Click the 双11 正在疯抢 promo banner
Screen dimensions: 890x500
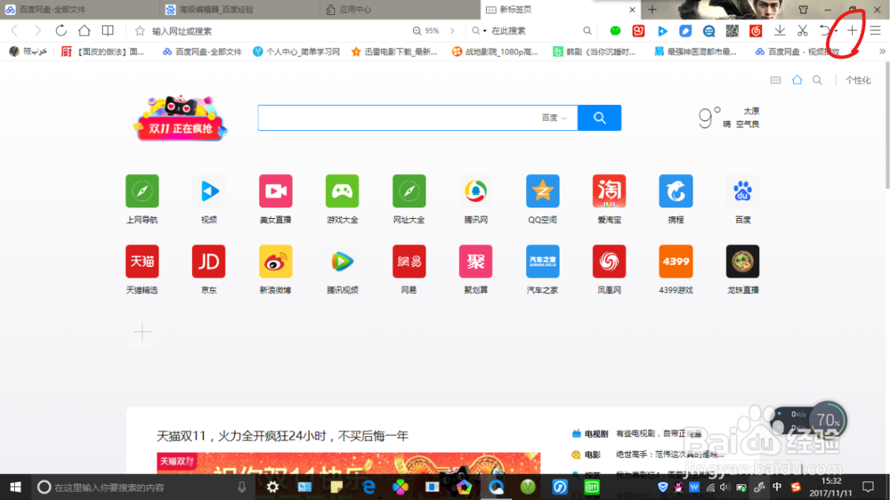pyautogui.click(x=181, y=118)
